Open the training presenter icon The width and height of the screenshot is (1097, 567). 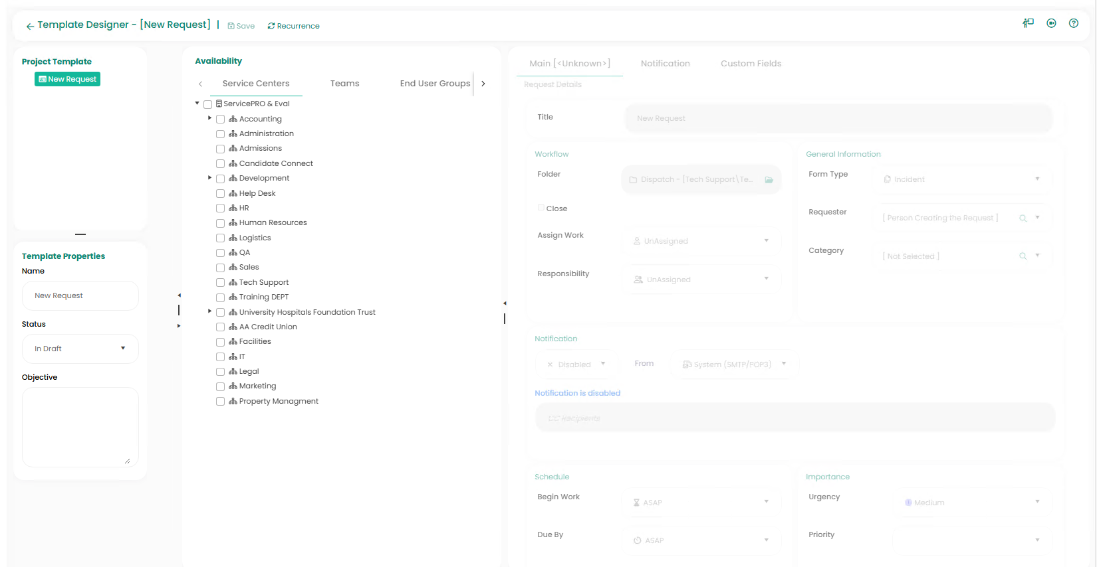coord(1028,23)
